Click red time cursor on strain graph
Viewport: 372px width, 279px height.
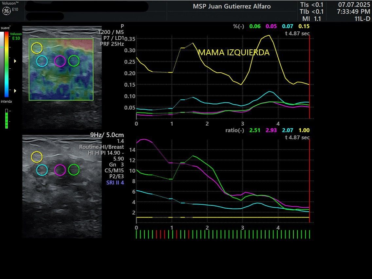(x=309, y=77)
